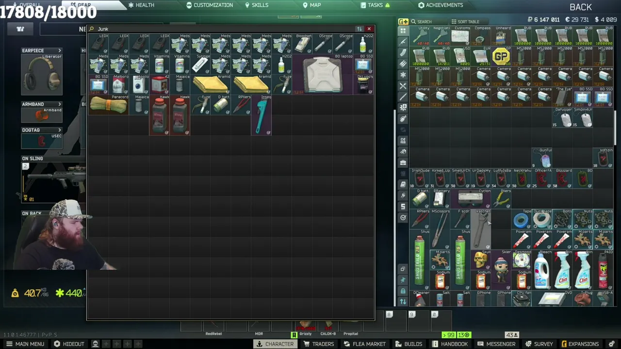Screen dimensions: 621x349
Task: Expand the EARPIECE slot arrow
Action: tap(60, 50)
